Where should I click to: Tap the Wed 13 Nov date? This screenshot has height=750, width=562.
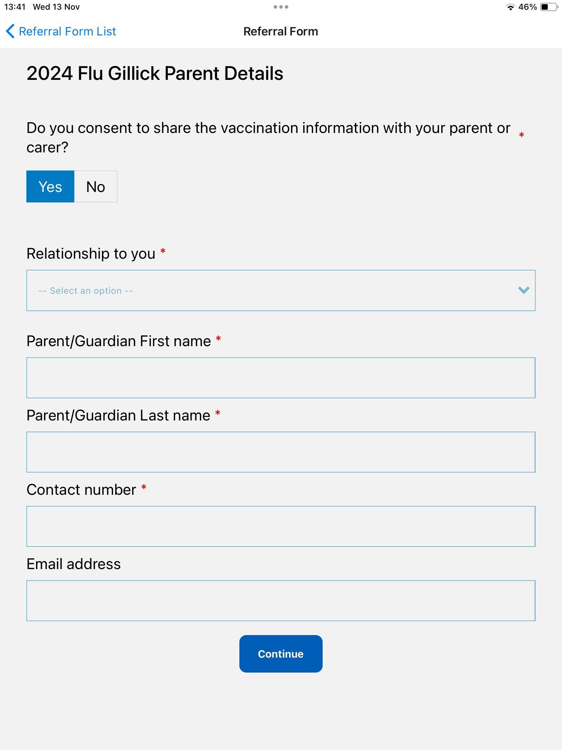56,7
